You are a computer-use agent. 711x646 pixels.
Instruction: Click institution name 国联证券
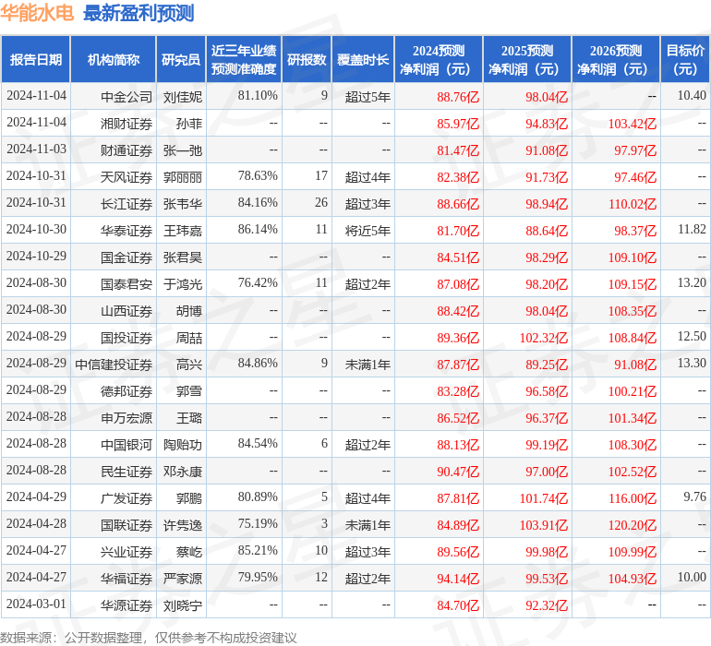(127, 524)
